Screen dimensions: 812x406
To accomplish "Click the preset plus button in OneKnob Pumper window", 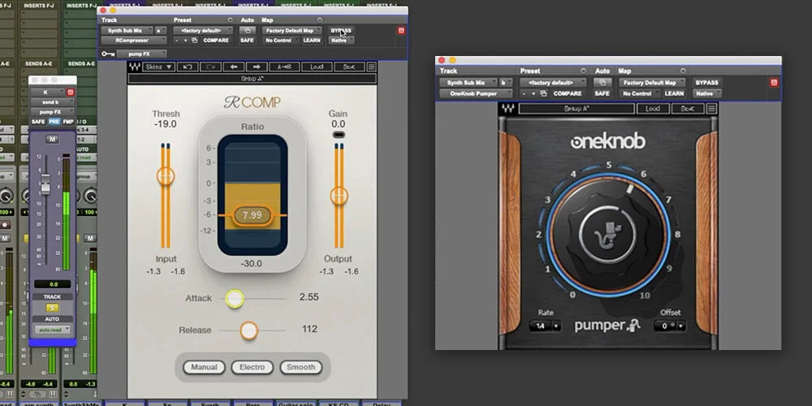I will tap(533, 93).
